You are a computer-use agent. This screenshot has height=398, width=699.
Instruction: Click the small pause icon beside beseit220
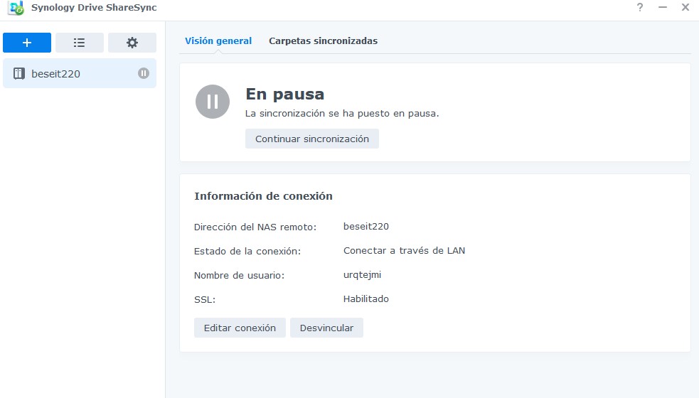[144, 73]
